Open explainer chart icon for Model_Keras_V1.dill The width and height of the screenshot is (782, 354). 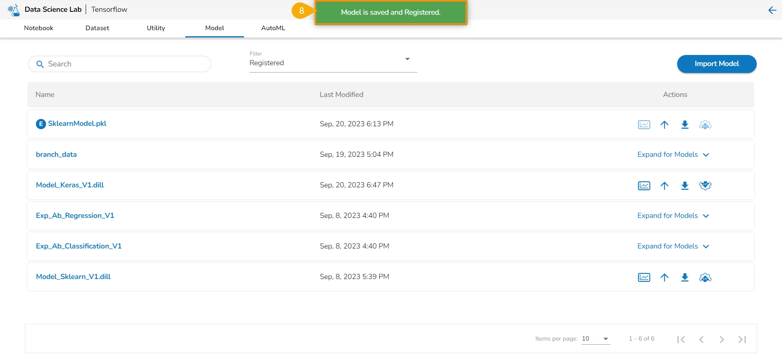[644, 186]
